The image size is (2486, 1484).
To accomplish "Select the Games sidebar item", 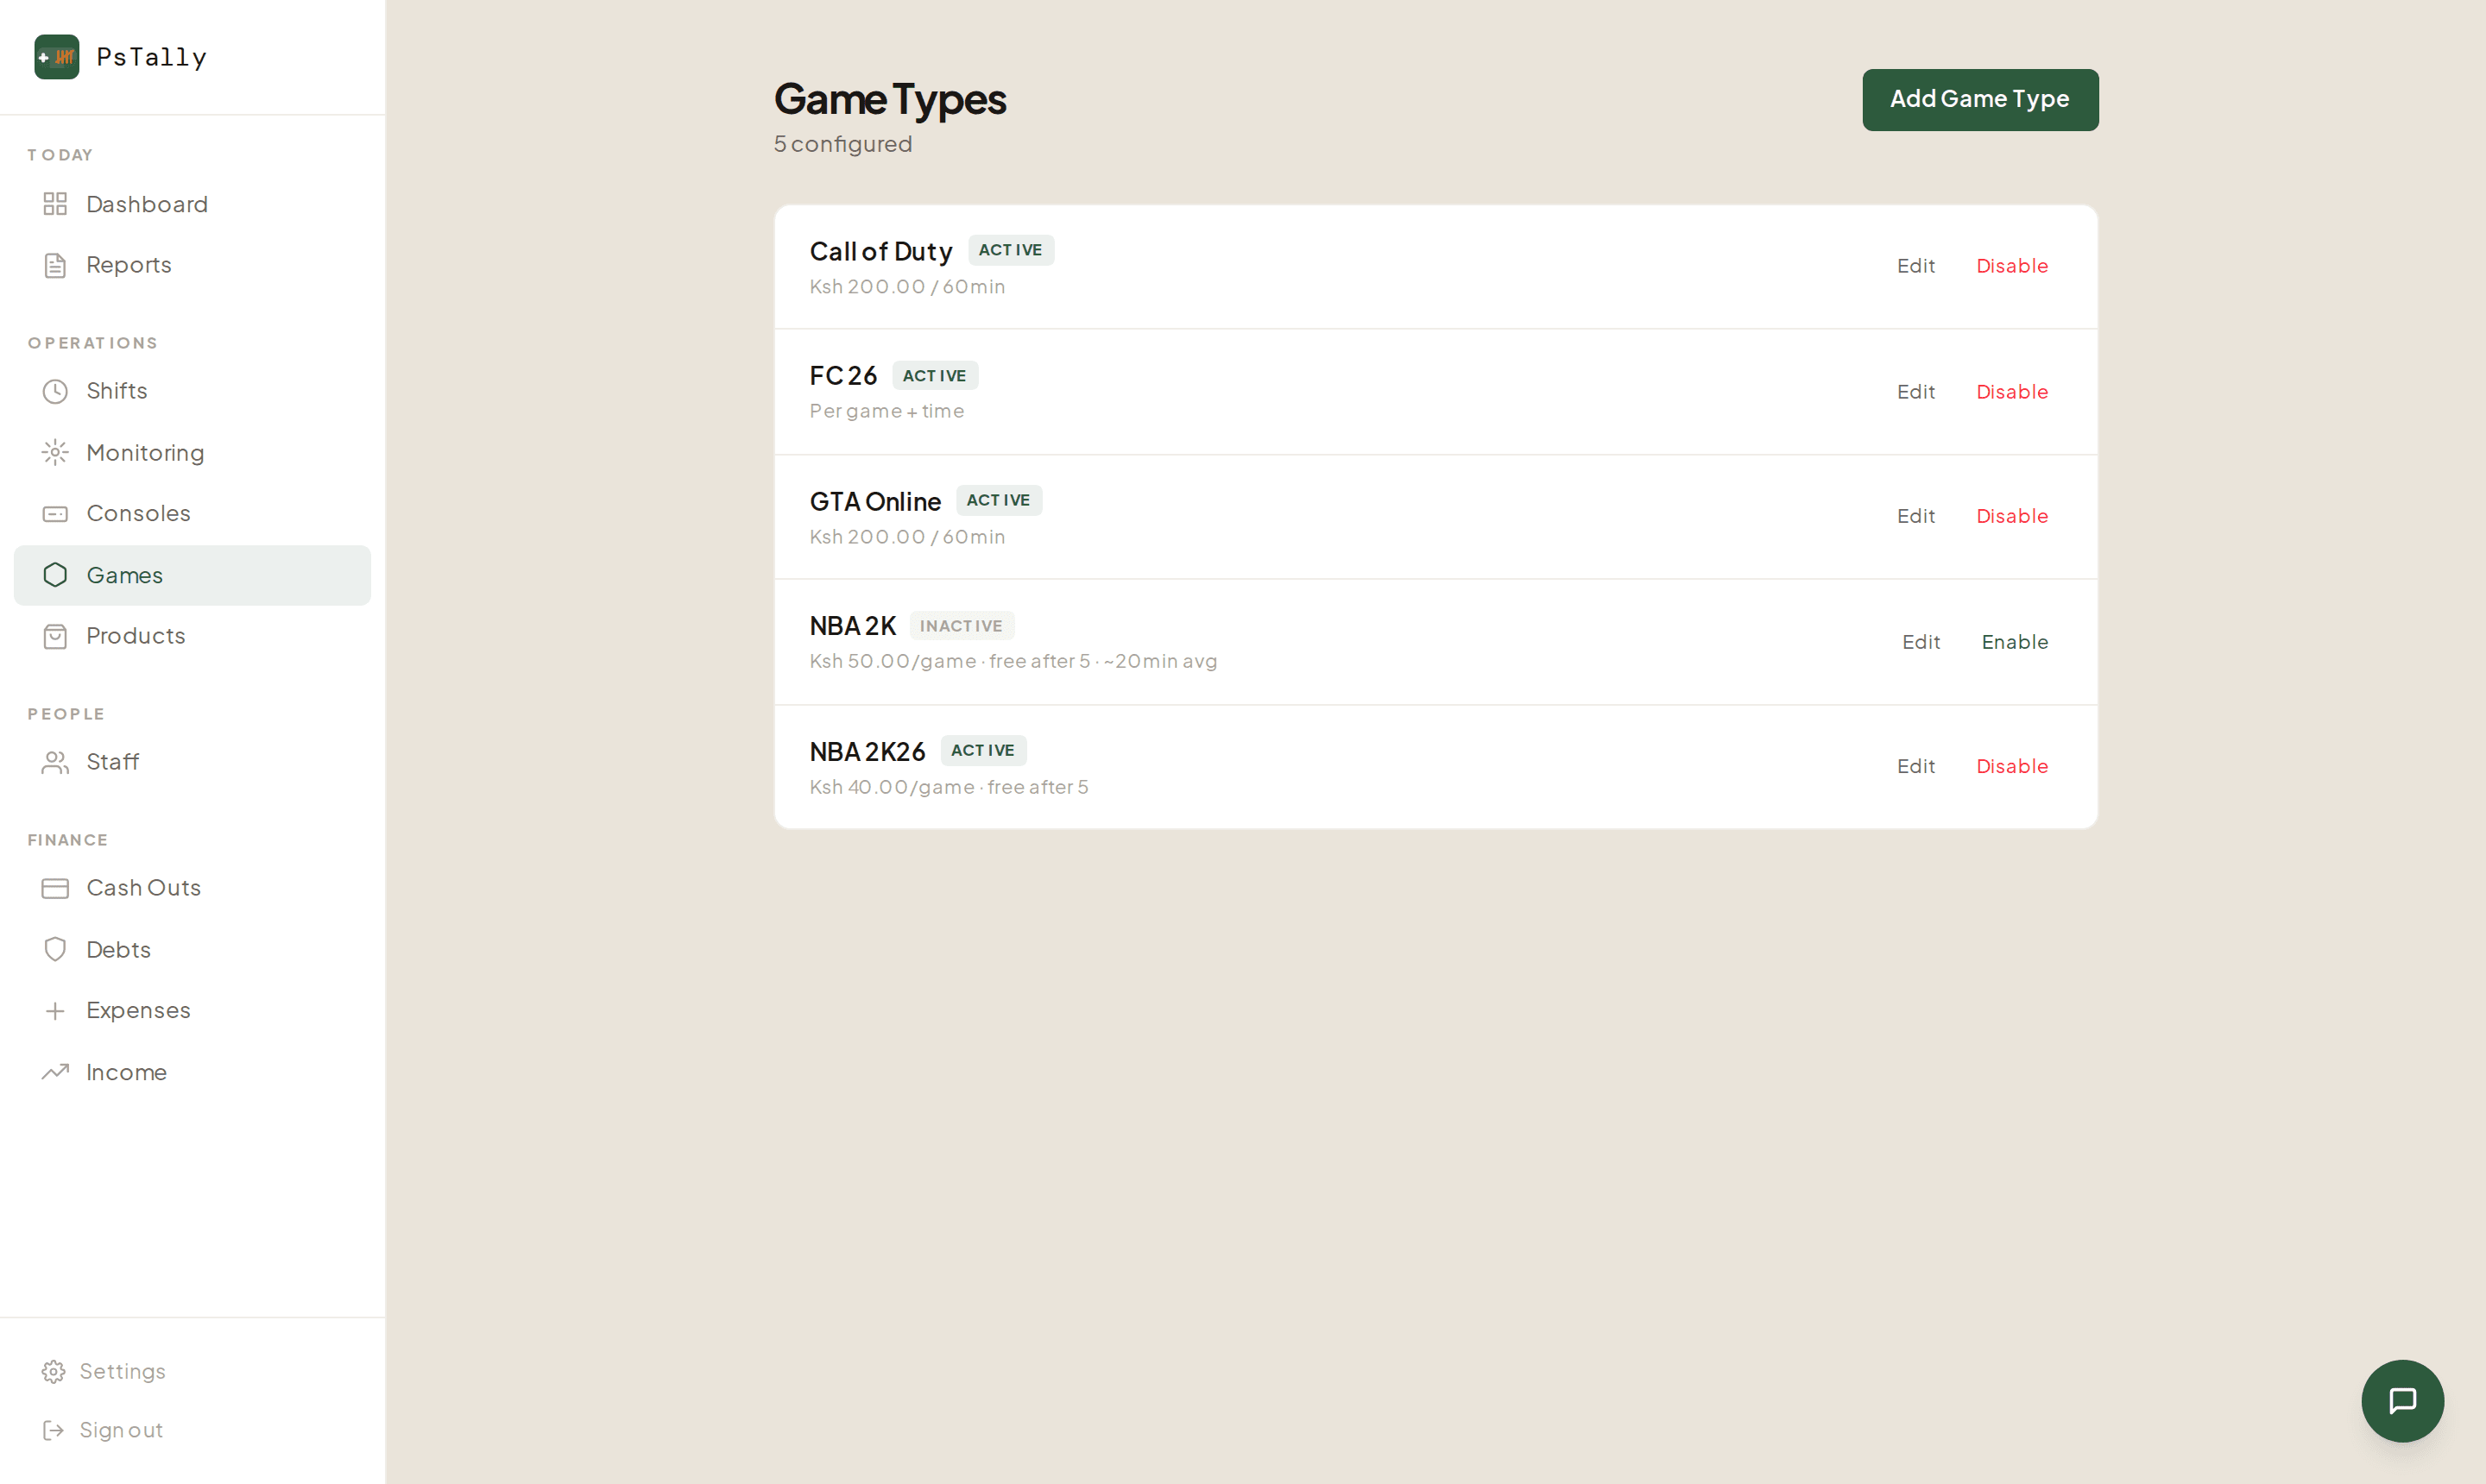I will pos(192,575).
